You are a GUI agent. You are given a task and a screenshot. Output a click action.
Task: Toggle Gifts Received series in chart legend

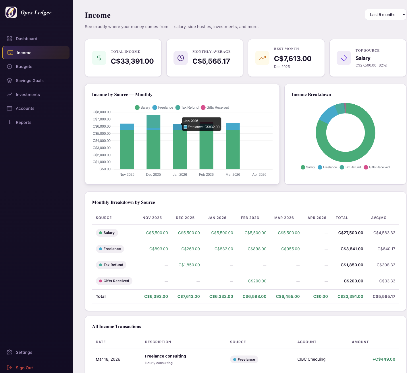tap(215, 108)
